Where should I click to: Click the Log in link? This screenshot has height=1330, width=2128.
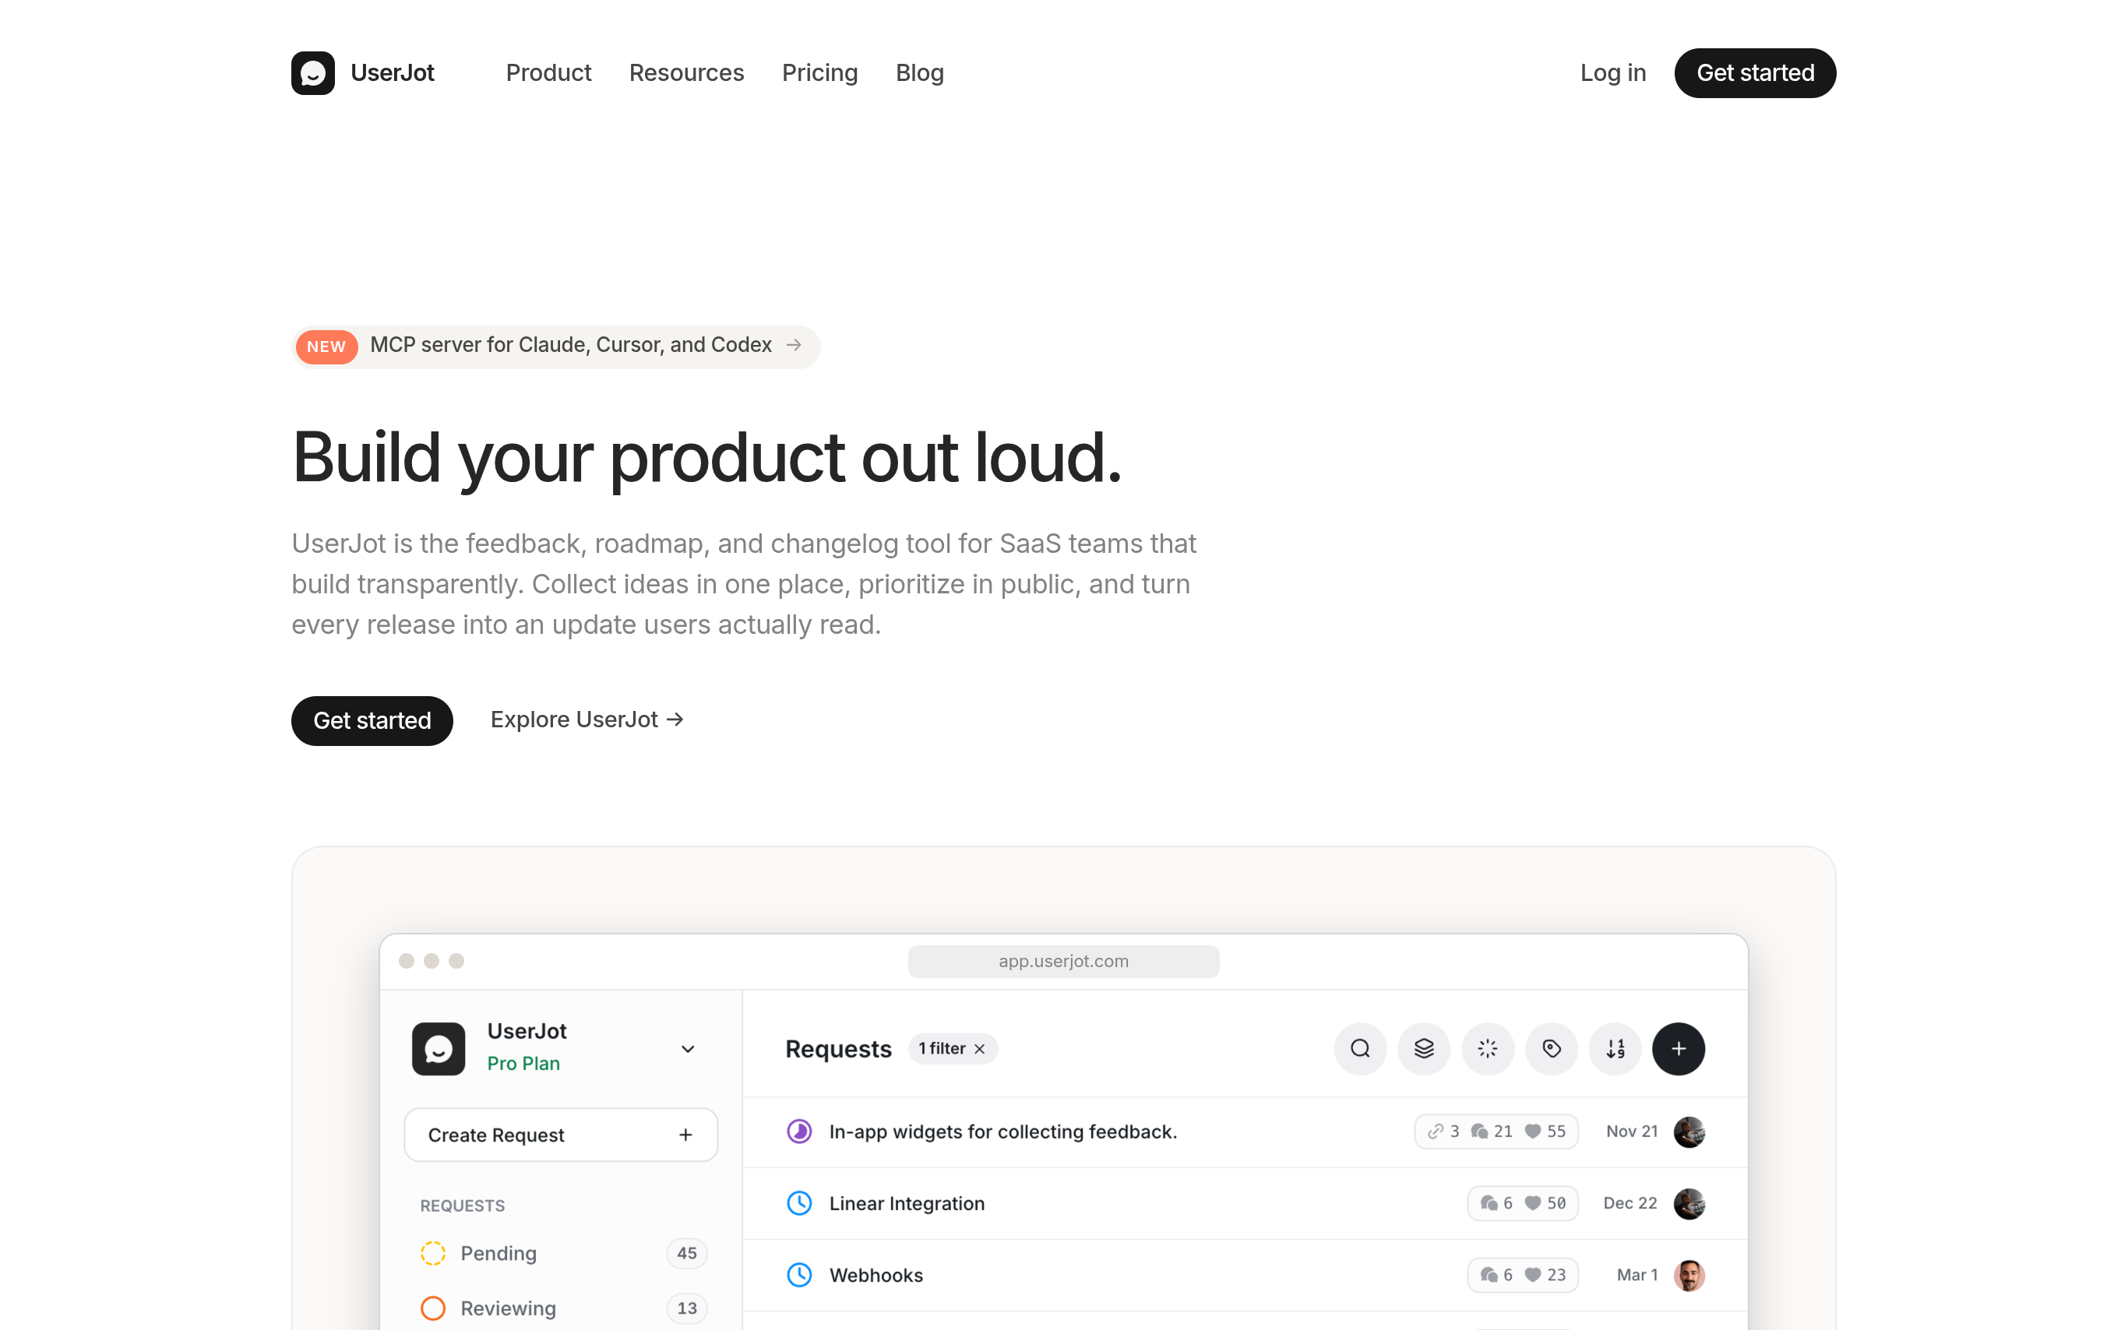tap(1612, 73)
